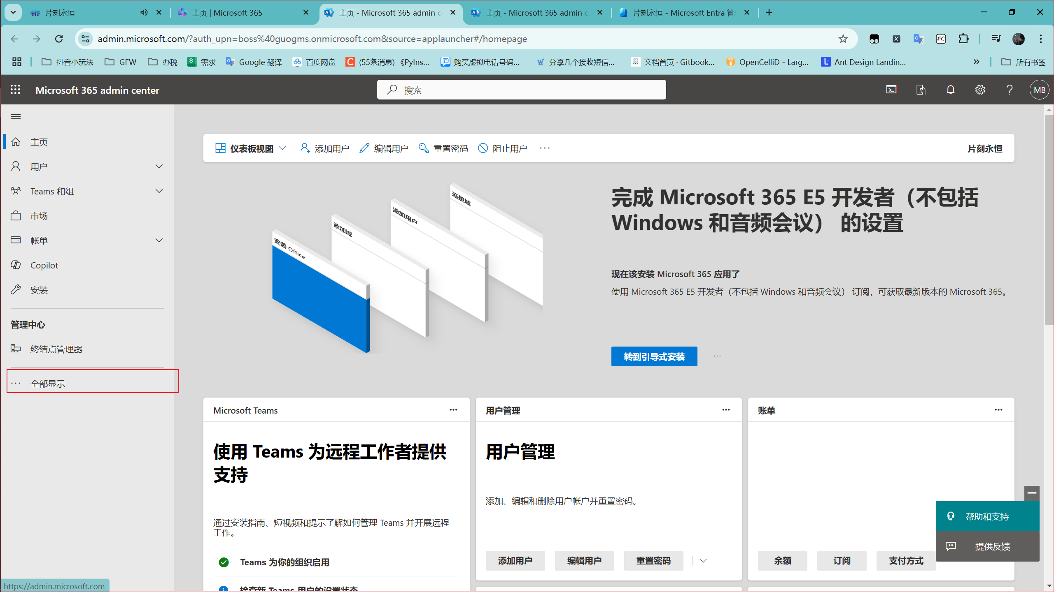1054x592 pixels.
Task: Open 用户管理 card options menu
Action: [x=726, y=410]
